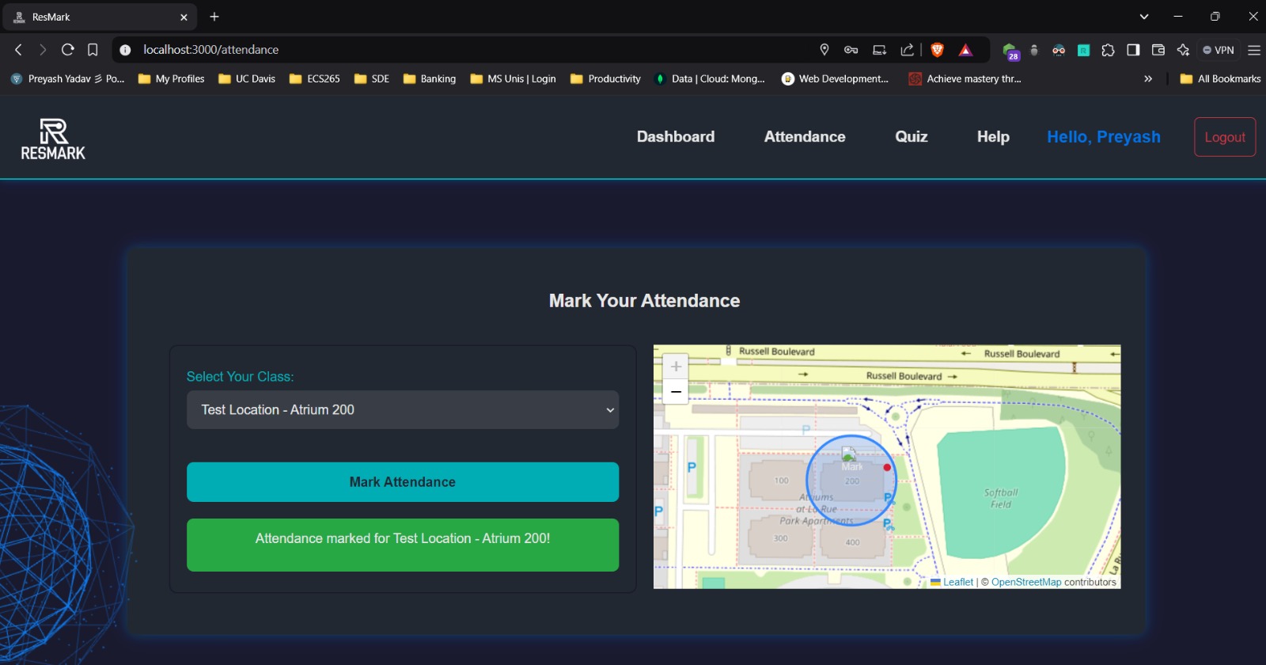Open the Brave Wallet icon
Viewport: 1266px width, 665px height.
coord(1158,50)
